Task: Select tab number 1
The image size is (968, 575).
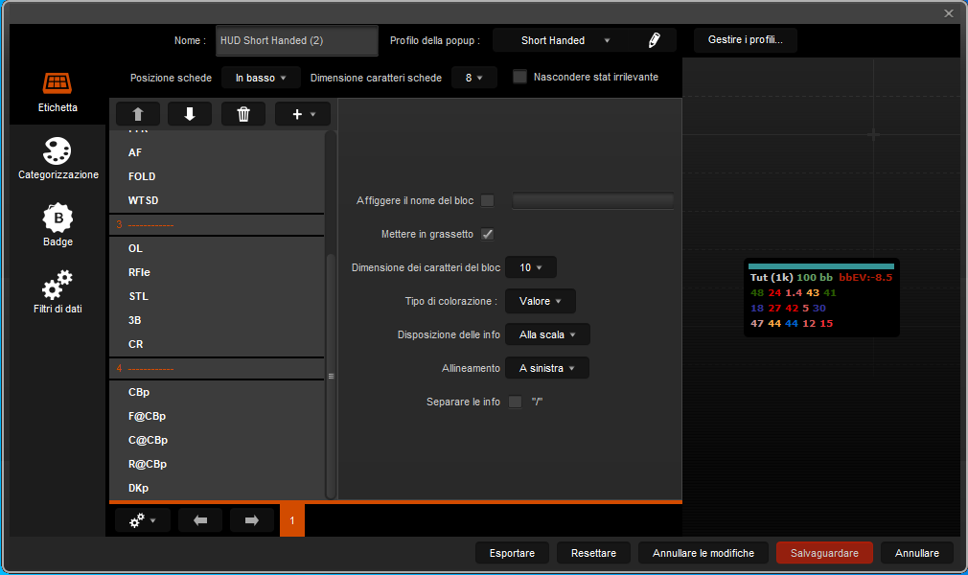Action: [x=292, y=520]
